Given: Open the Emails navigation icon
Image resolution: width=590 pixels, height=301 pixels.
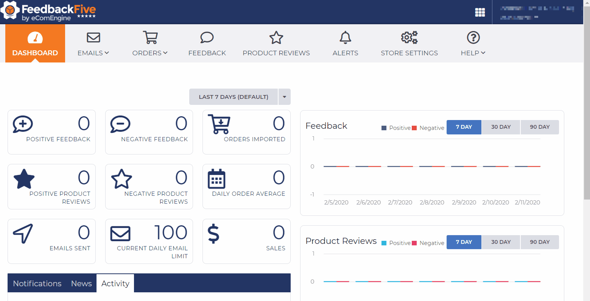Looking at the screenshot, I should click(93, 37).
